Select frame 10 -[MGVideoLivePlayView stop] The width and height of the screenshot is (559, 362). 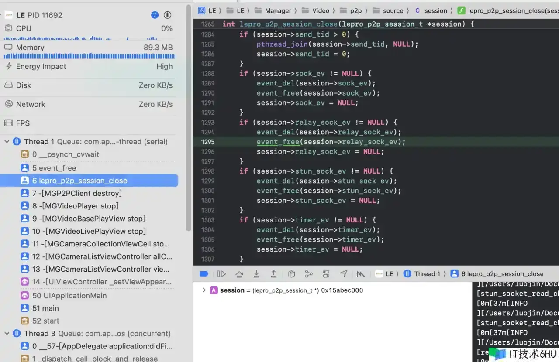tap(89, 231)
